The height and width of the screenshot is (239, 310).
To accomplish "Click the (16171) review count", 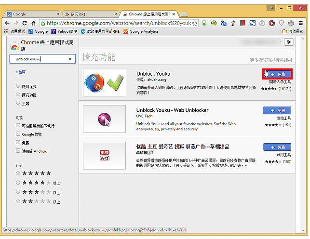I will (x=285, y=89).
